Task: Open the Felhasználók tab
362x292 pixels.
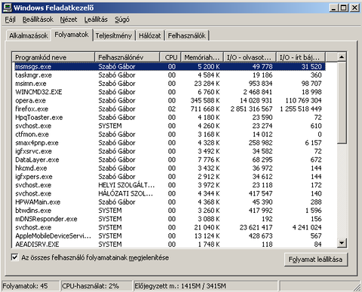Action: (187, 35)
